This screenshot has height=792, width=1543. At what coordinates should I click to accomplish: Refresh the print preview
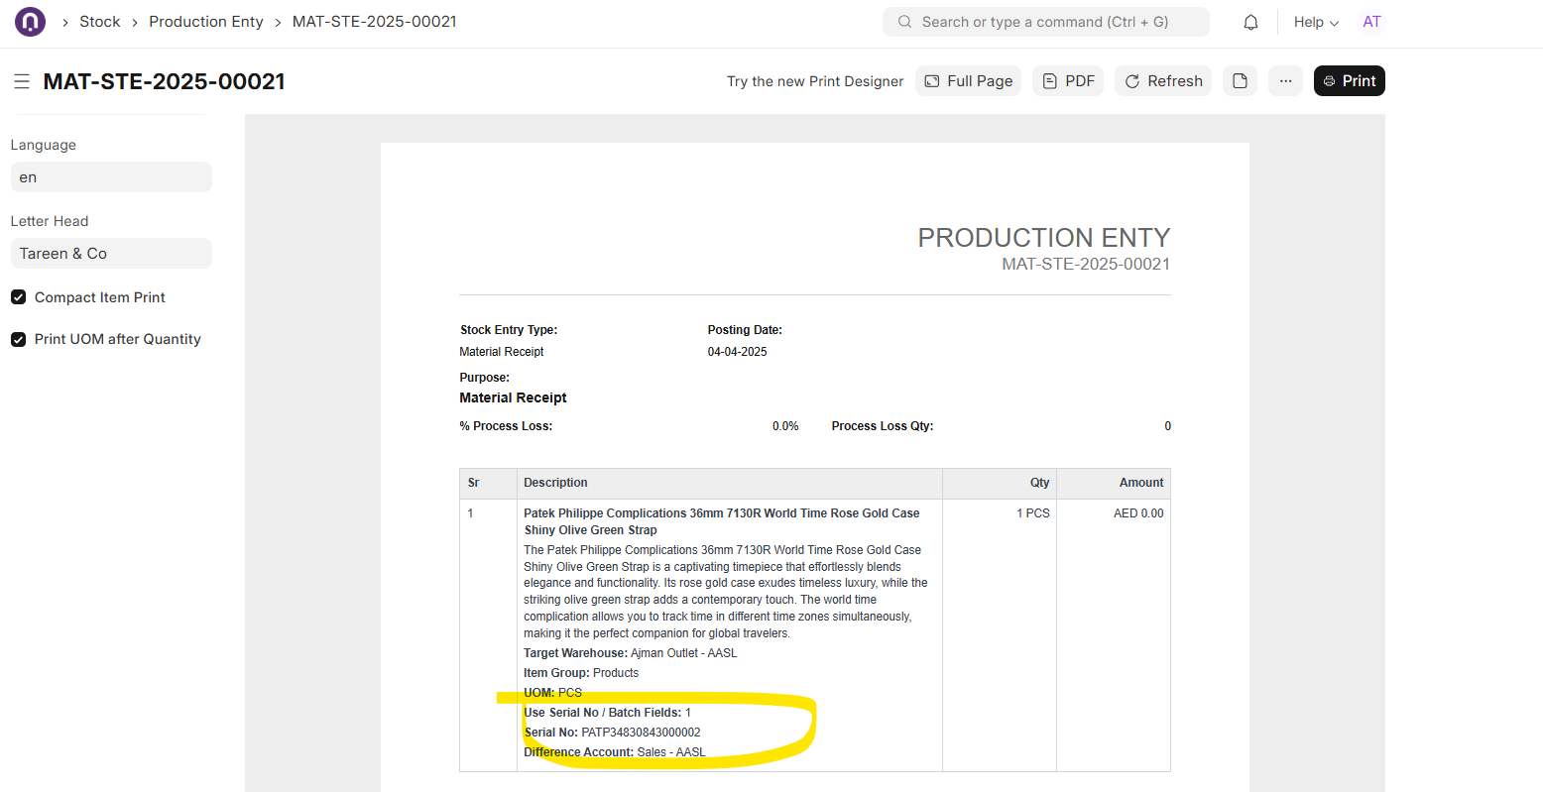(x=1164, y=81)
